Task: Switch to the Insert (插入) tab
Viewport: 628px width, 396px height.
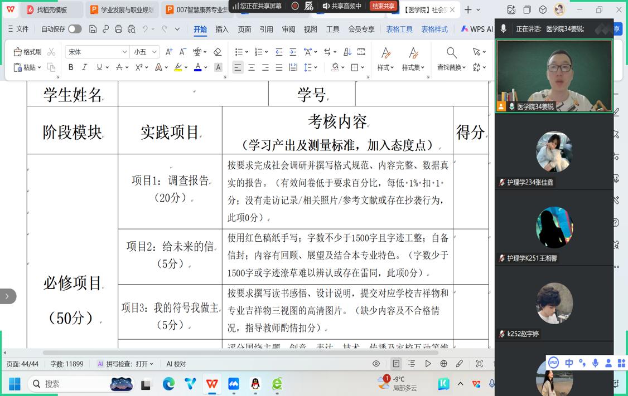Action: [x=222, y=29]
